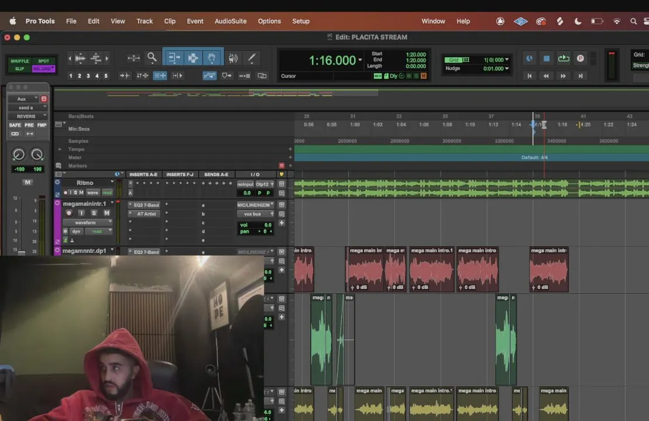Open the Apple menu
Image resolution: width=649 pixels, height=421 pixels.
[13, 21]
